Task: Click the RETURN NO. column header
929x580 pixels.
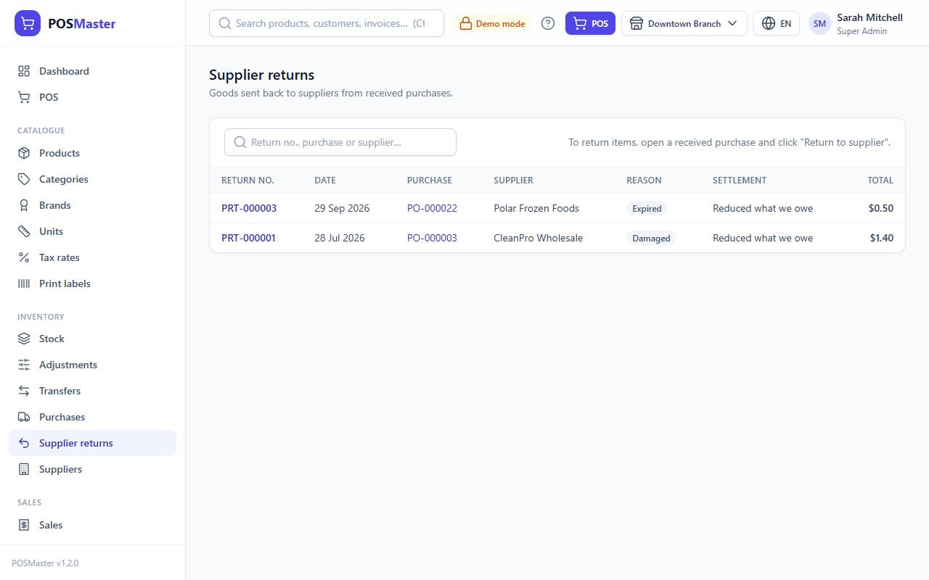Action: click(x=247, y=180)
